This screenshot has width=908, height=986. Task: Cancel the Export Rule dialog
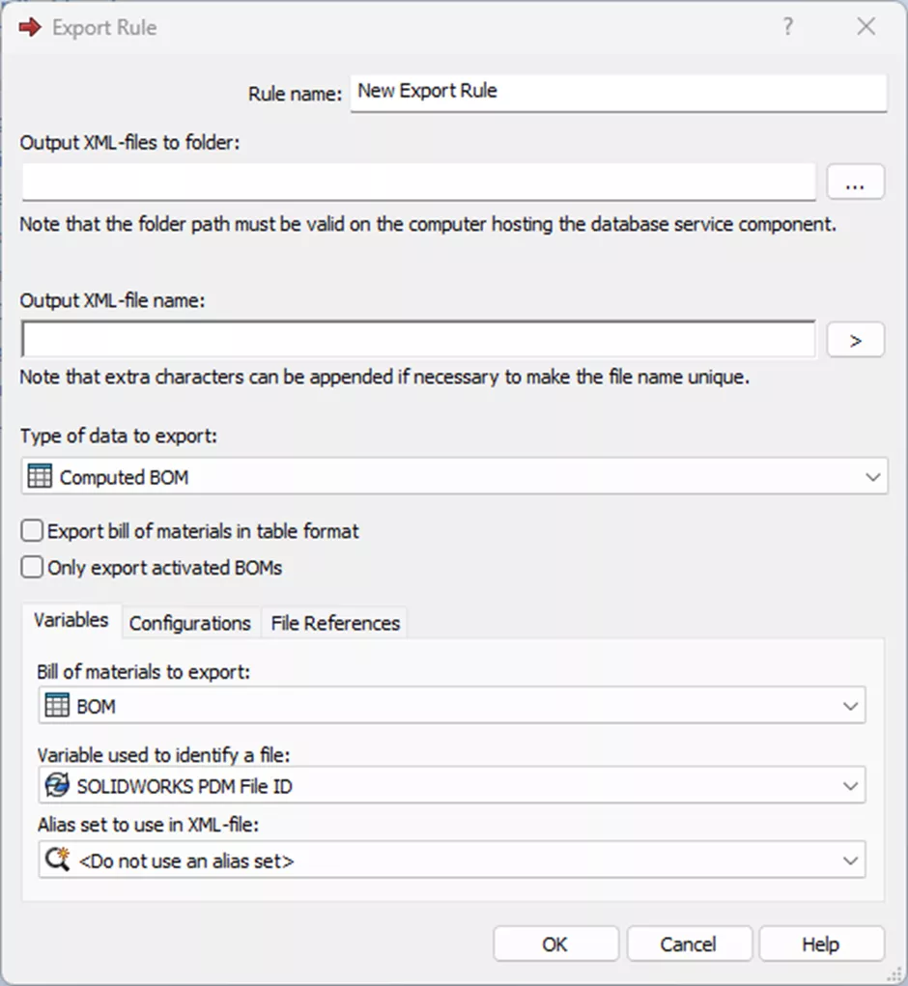[689, 944]
